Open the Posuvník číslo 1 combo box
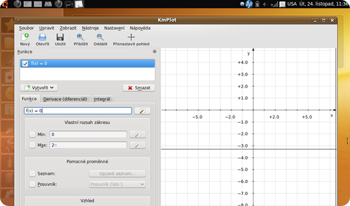The height and width of the screenshot is (206, 350). click(118, 184)
